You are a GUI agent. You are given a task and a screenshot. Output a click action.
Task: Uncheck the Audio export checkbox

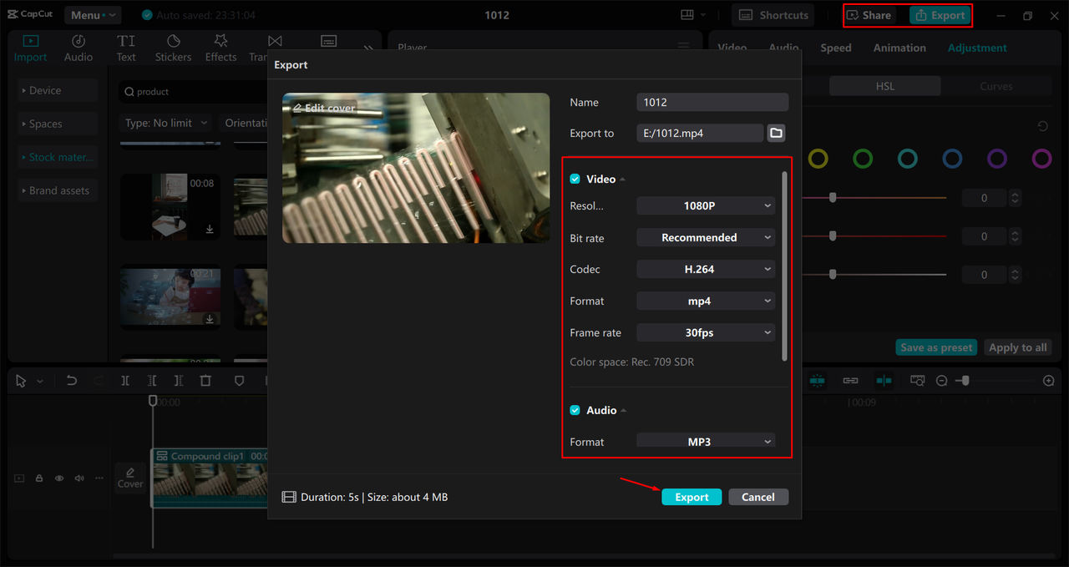(575, 410)
